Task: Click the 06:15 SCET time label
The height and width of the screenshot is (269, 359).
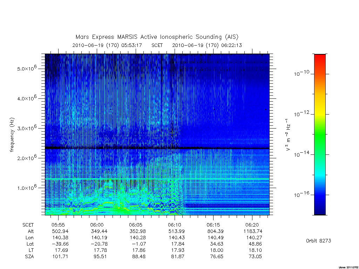Action: pyautogui.click(x=213, y=225)
